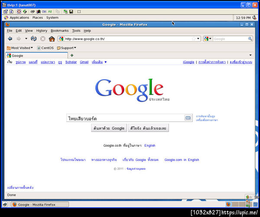Click the ลงชื่อเข้าสู่ระบบ sign-in link
260x217 pixels.
(241, 62)
